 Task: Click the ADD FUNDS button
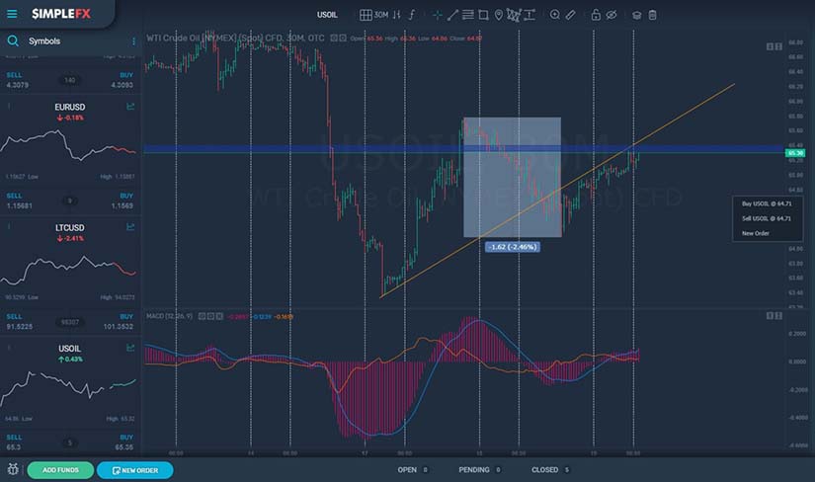pyautogui.click(x=60, y=470)
